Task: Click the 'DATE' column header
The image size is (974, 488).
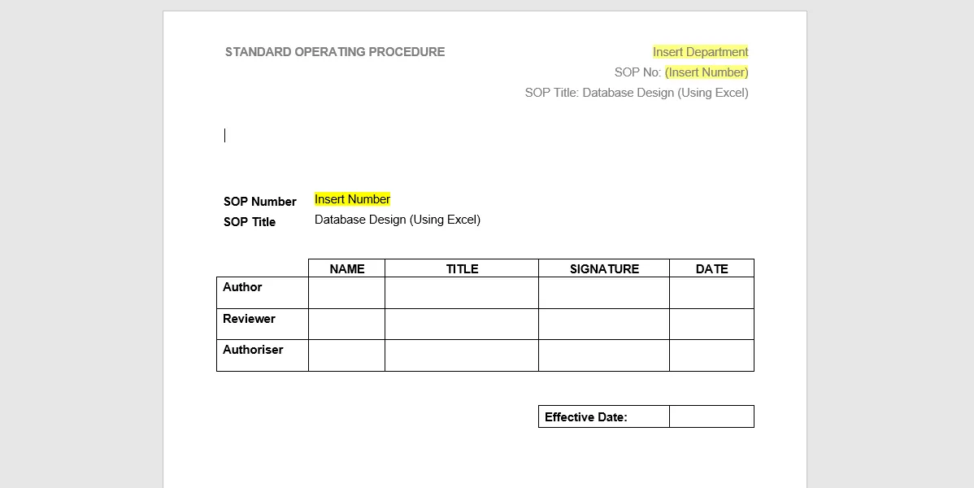Action: click(x=712, y=269)
